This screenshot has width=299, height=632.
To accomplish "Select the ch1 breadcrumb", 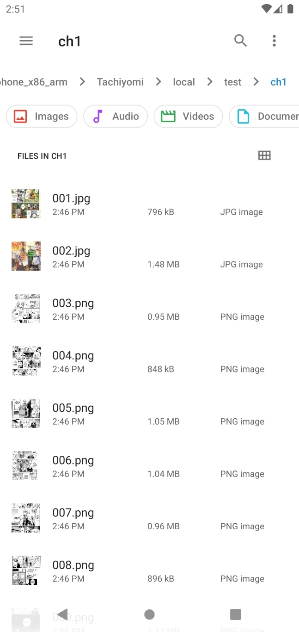I will (x=279, y=82).
